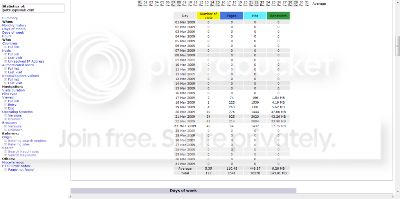Screen dimensions: 400x199
Task: Click the Days of week section heading
Action: tap(184, 190)
